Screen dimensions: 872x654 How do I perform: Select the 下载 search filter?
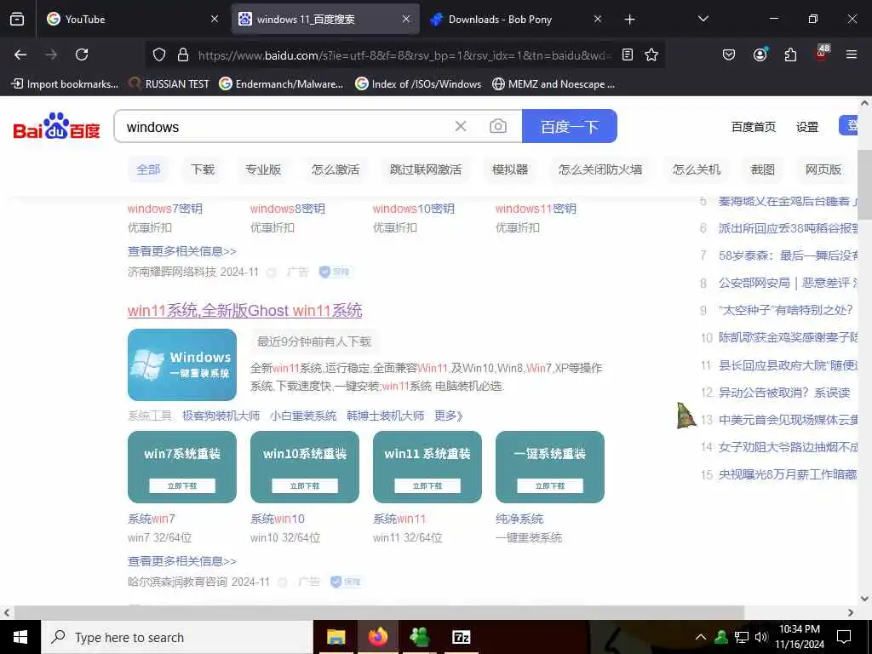(x=203, y=169)
